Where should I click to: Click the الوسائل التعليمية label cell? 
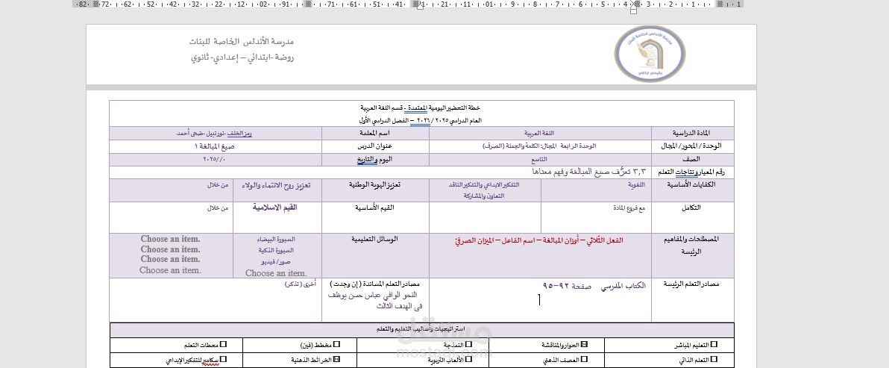(375, 256)
